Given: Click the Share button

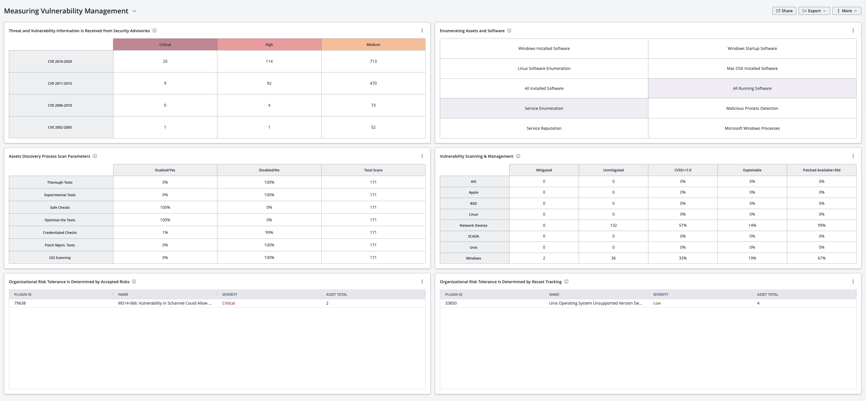Looking at the screenshot, I should 784,10.
